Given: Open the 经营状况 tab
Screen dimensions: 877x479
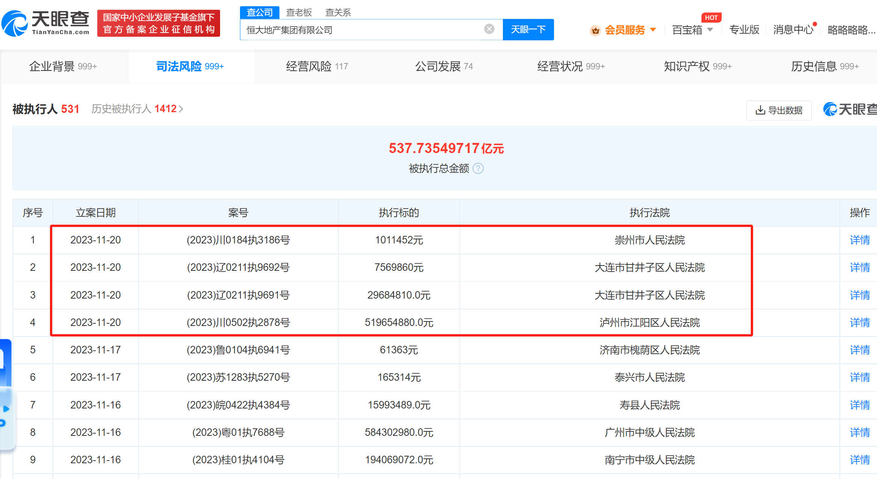Looking at the screenshot, I should 571,66.
